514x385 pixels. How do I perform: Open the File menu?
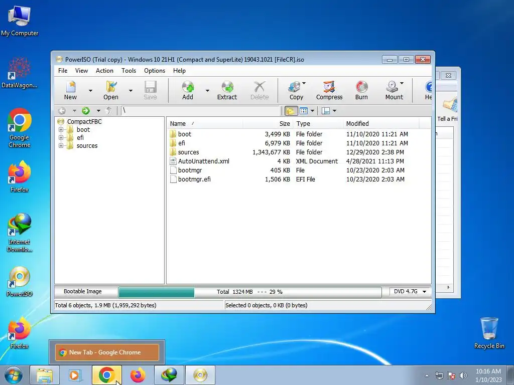click(x=63, y=71)
